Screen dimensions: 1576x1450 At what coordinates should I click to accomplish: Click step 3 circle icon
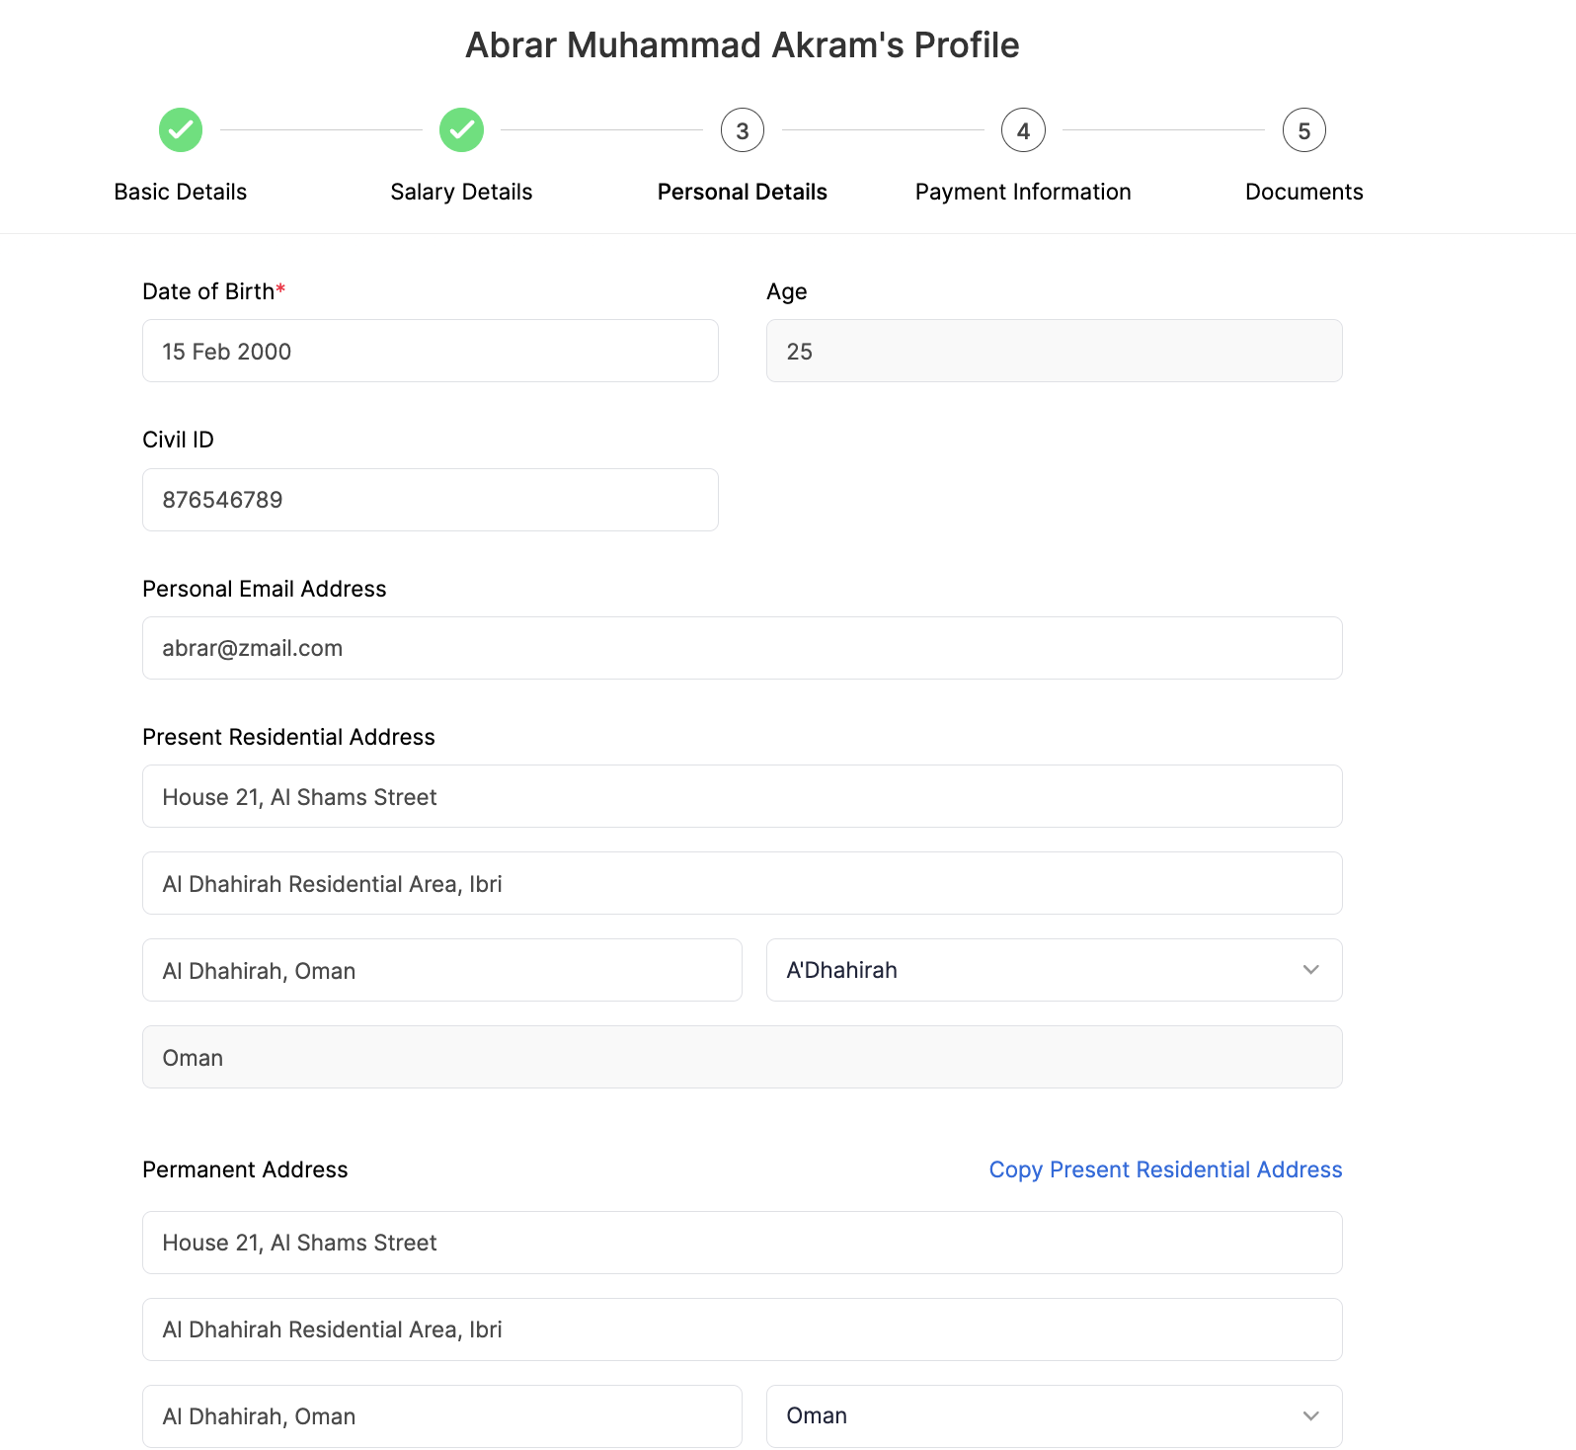click(743, 130)
